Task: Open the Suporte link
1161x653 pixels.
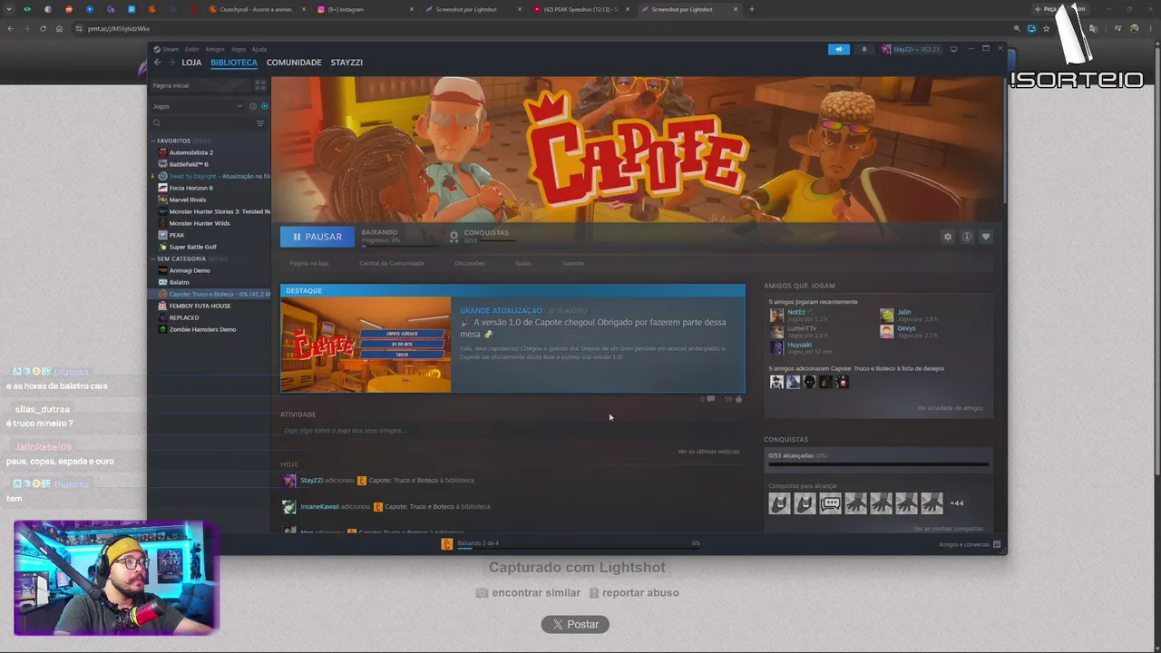Action: (572, 263)
